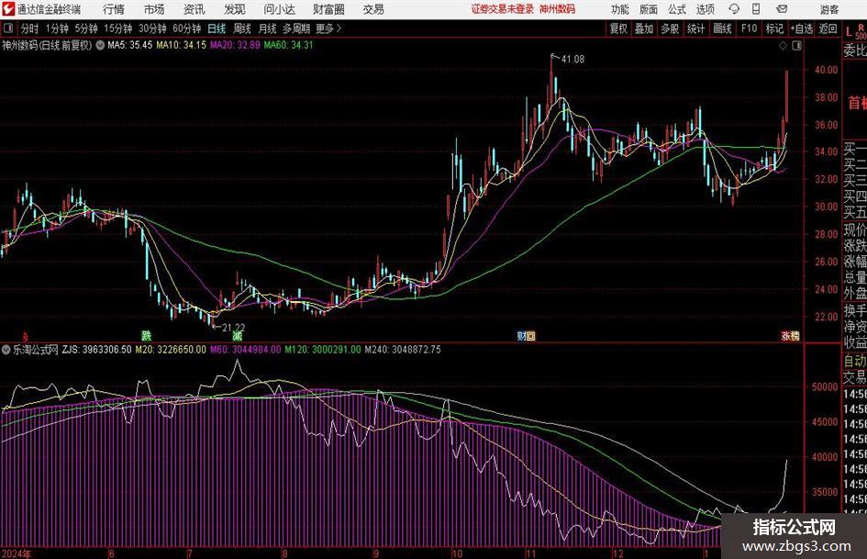Open the 行情 menu
This screenshot has height=559, width=867.
click(x=114, y=9)
